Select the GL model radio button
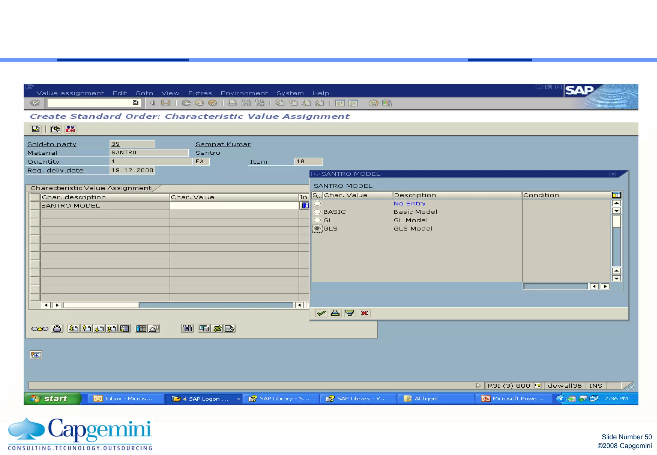 (317, 220)
